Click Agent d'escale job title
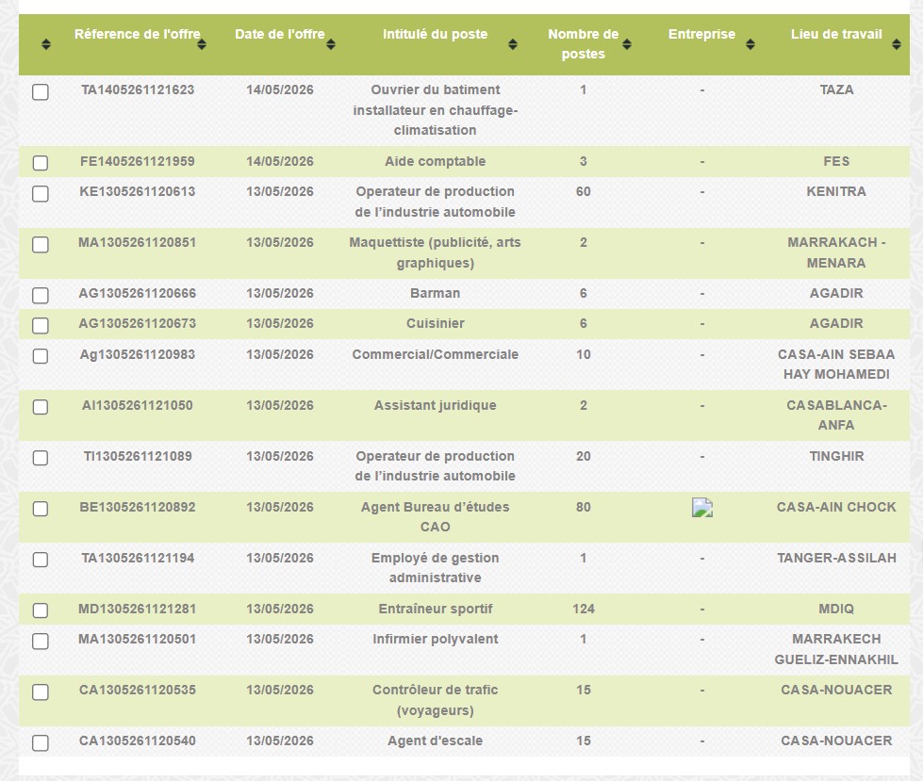923x781 pixels. pos(435,741)
